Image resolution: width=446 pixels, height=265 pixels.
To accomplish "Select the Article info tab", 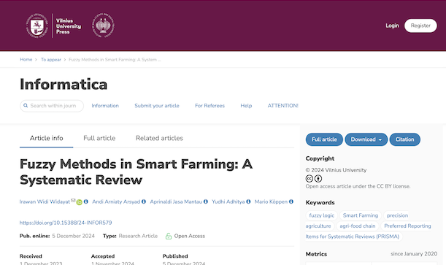I will point(47,138).
